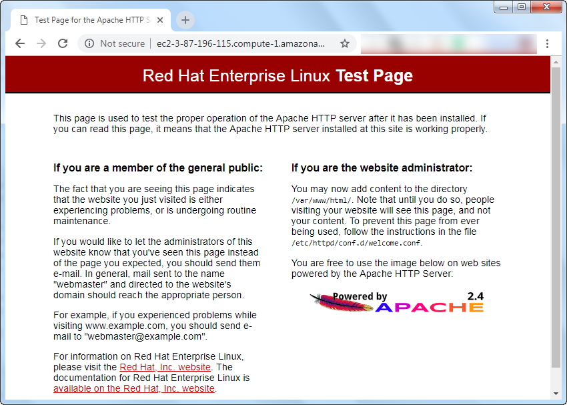Screen dimensions: 567x405
Task: Minimize the browser window
Action: pos(504,7)
